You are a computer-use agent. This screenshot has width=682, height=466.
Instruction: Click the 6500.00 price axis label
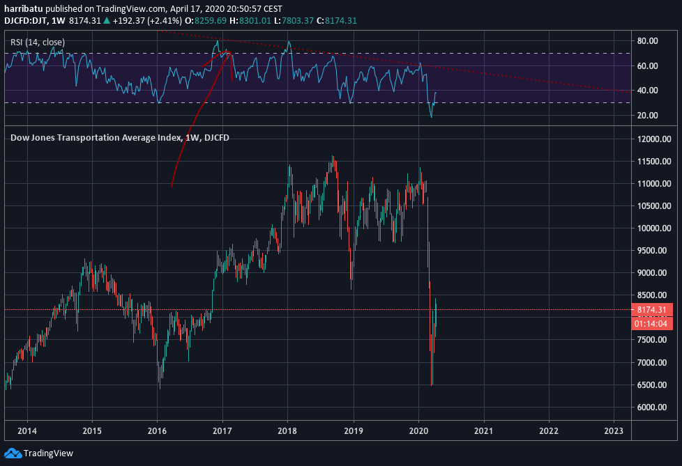(x=652, y=385)
